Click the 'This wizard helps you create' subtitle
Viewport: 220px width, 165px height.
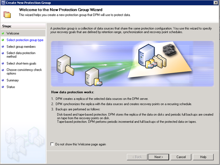pos(75,15)
